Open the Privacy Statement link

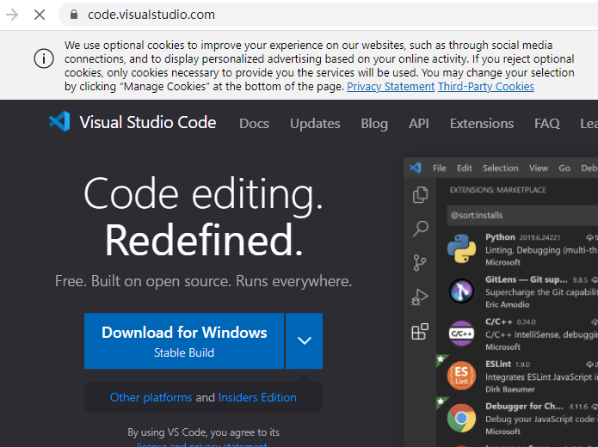point(391,87)
